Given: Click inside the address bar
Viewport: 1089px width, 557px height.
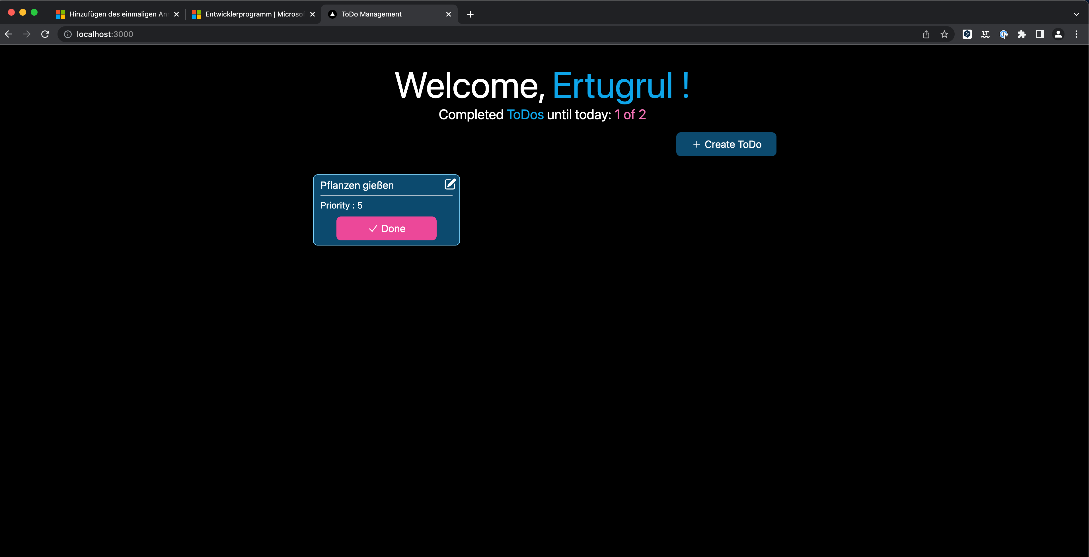Looking at the screenshot, I should point(296,34).
